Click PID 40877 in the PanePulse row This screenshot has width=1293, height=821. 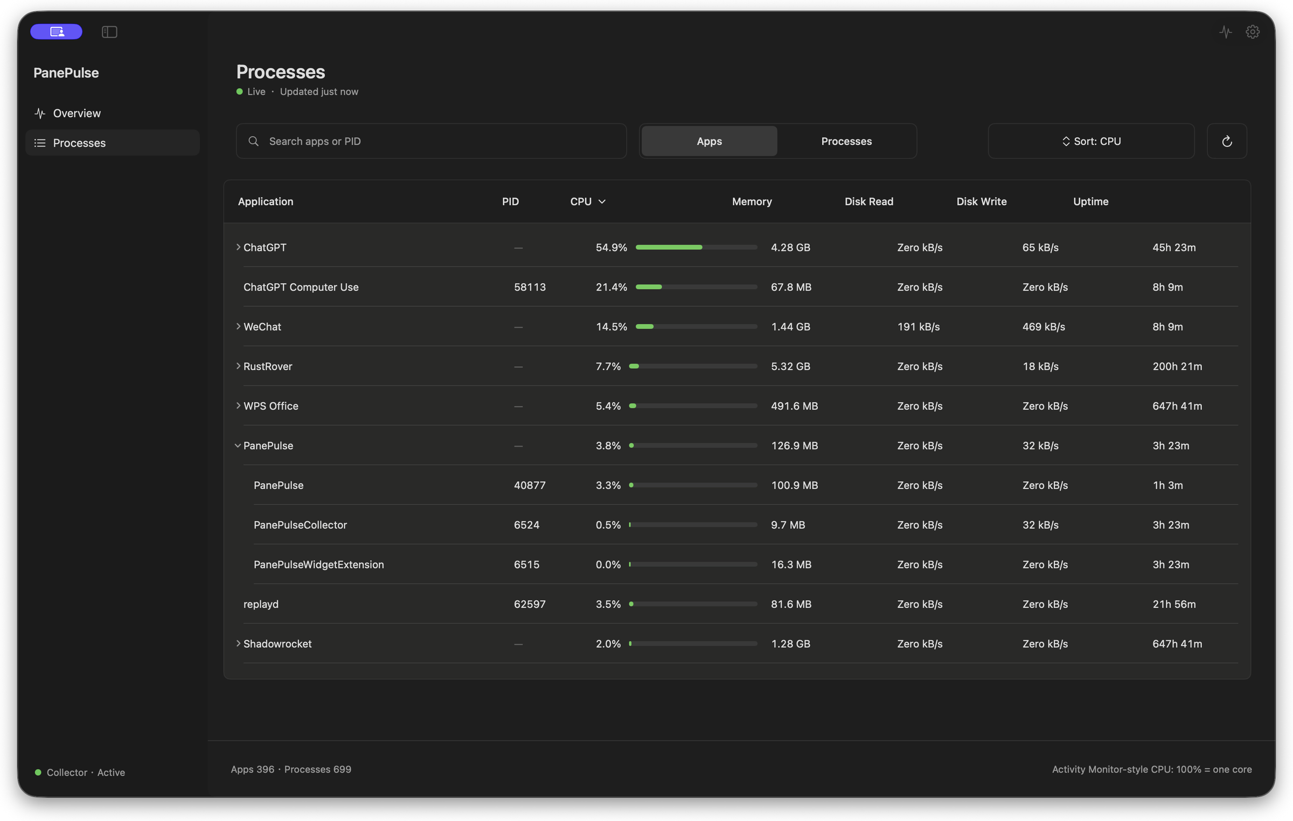[x=530, y=485]
